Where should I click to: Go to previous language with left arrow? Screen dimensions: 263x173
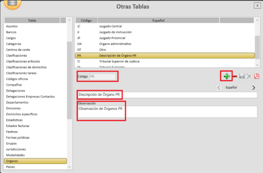tap(219, 88)
